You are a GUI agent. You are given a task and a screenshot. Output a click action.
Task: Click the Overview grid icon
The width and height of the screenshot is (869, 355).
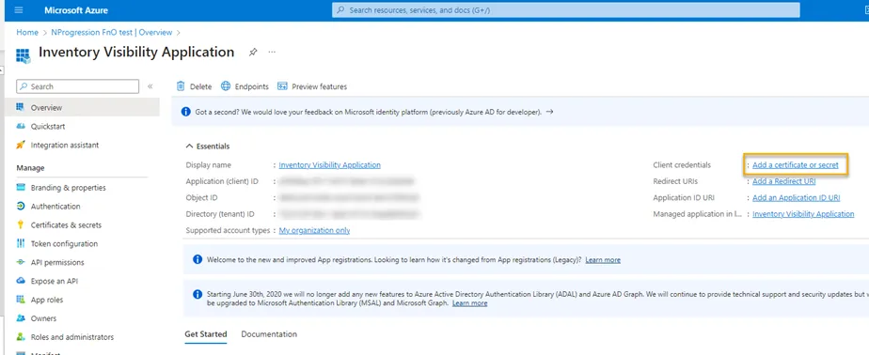tap(21, 107)
